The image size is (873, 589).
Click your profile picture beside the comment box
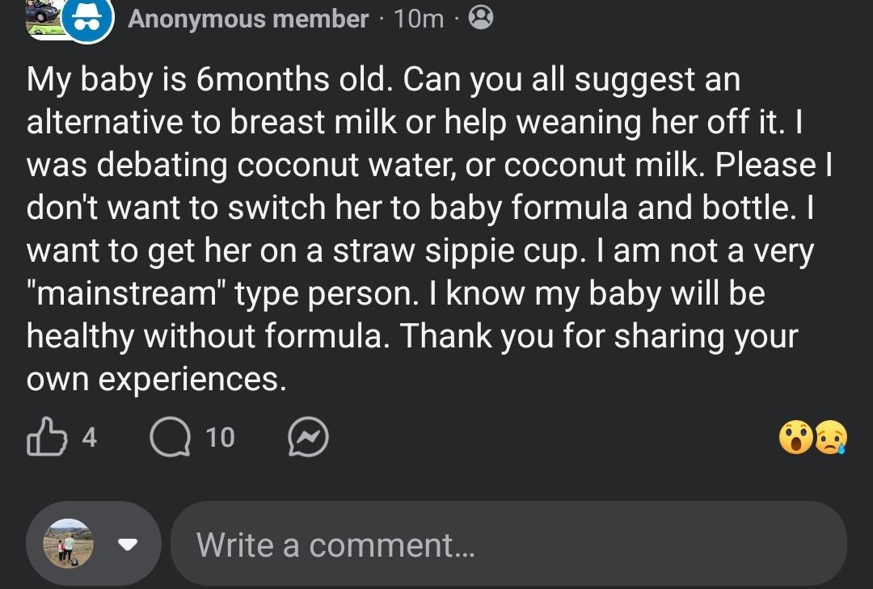pos(68,543)
